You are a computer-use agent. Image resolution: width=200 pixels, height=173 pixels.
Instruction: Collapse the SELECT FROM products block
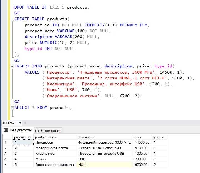pyautogui.click(x=12, y=108)
